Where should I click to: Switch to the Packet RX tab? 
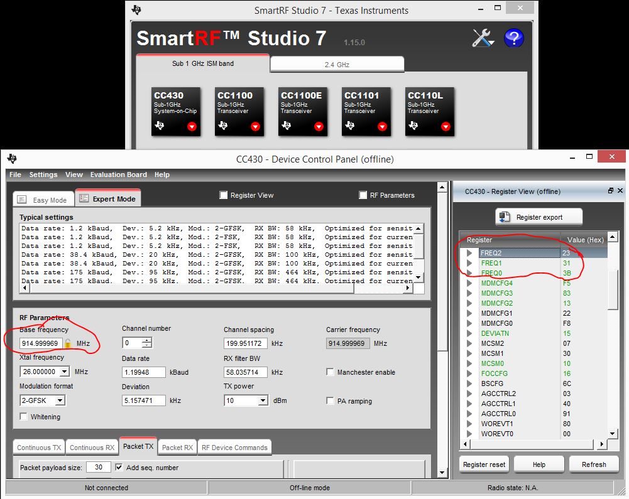(177, 448)
